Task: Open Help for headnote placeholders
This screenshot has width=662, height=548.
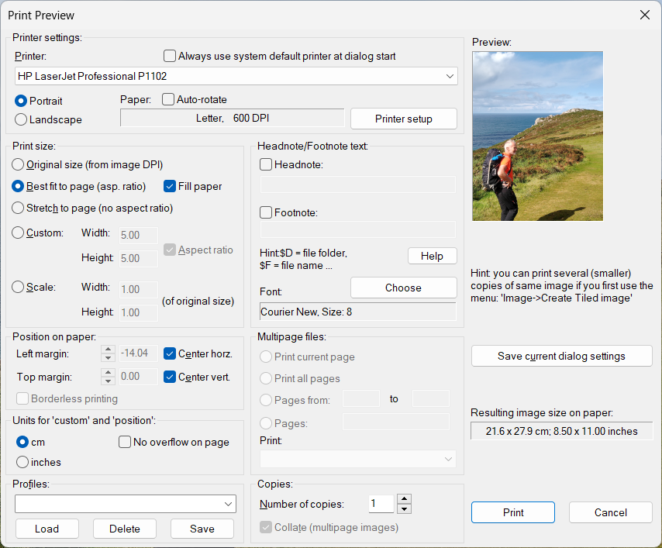Action: [432, 256]
